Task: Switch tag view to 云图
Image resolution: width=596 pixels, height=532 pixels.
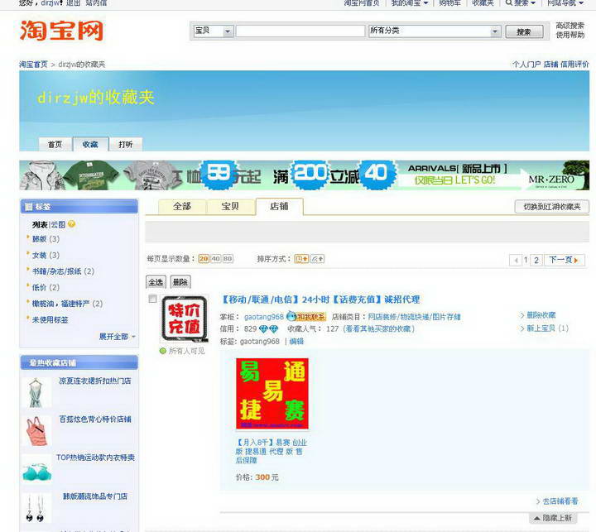Action: (58, 224)
